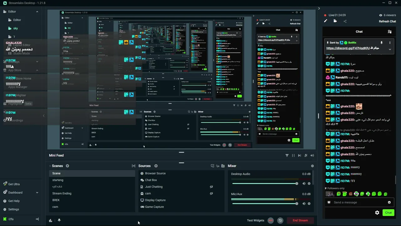Open the studio mode icon in Sources header
The image size is (401, 226).
212,166
